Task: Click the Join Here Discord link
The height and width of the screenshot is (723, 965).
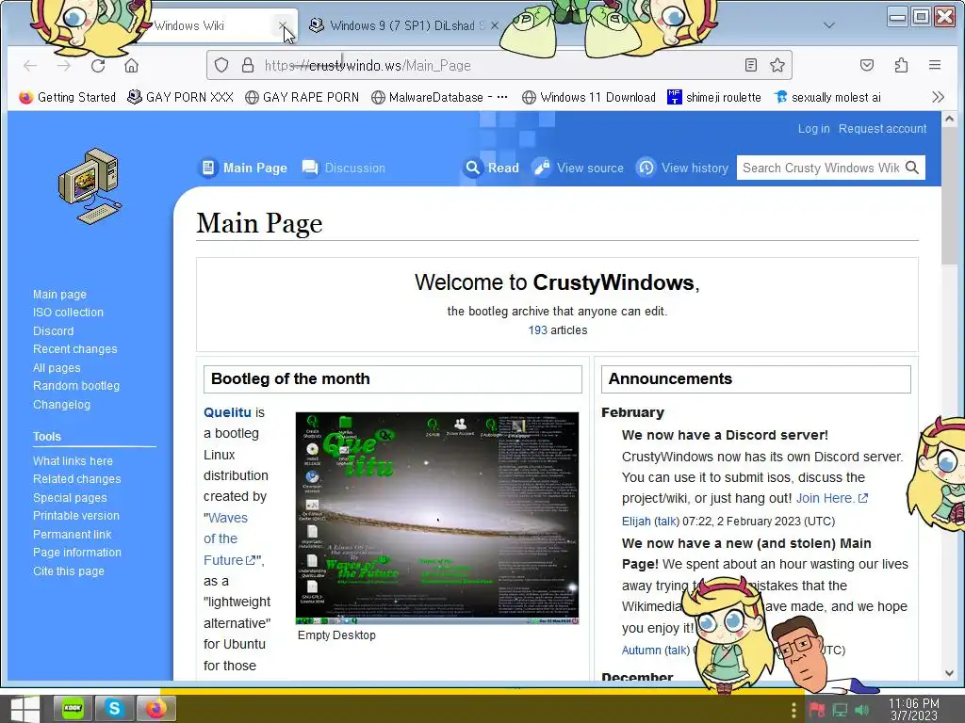Action: (x=831, y=498)
